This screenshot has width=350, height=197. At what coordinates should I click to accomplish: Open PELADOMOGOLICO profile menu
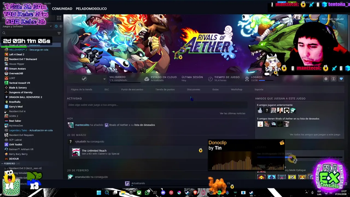(91, 9)
